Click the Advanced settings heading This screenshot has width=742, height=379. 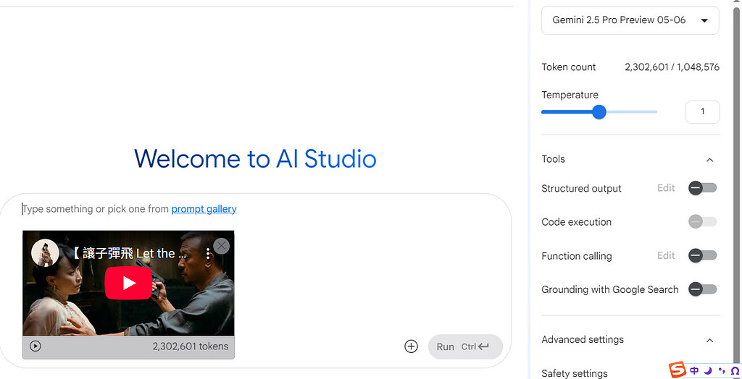pyautogui.click(x=583, y=340)
